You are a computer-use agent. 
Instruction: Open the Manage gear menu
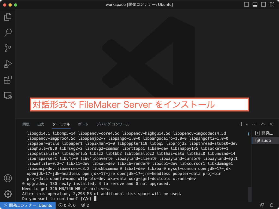click(8, 194)
